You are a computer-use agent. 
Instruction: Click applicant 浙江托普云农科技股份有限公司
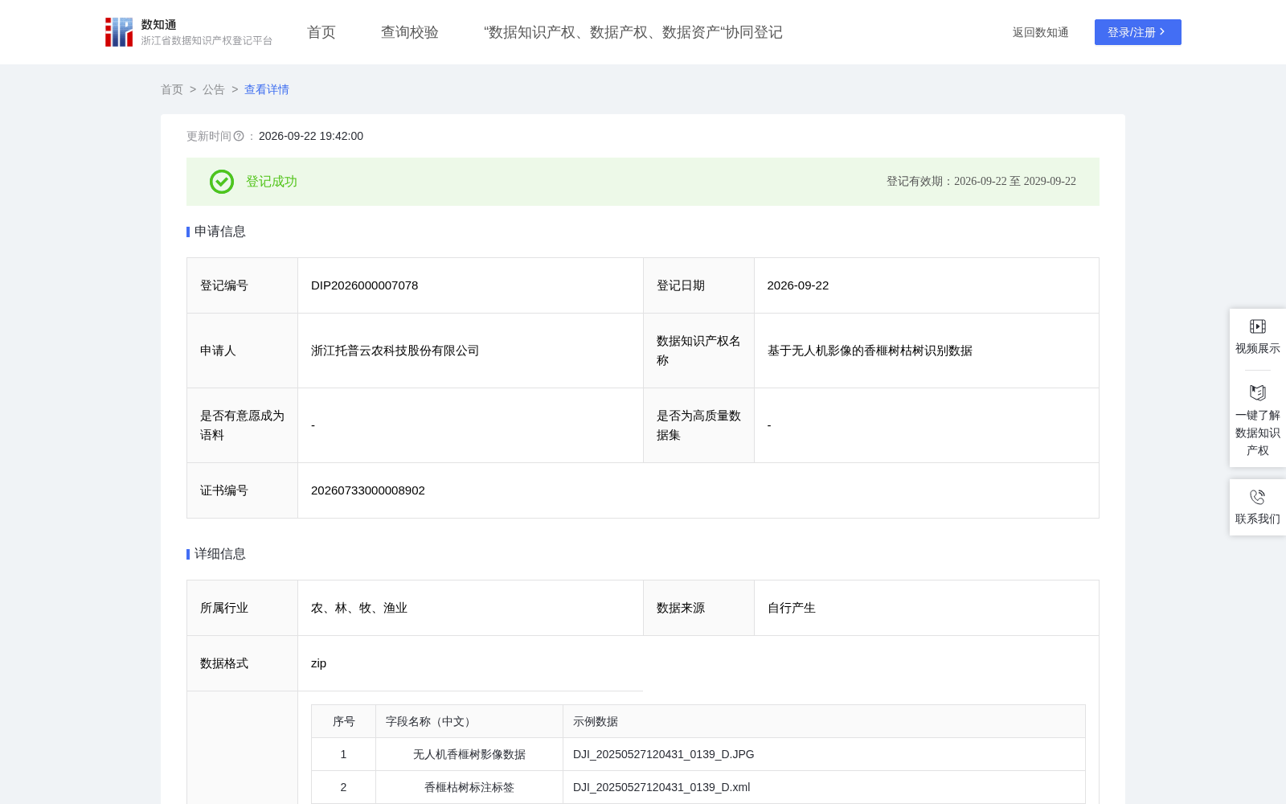(x=395, y=351)
